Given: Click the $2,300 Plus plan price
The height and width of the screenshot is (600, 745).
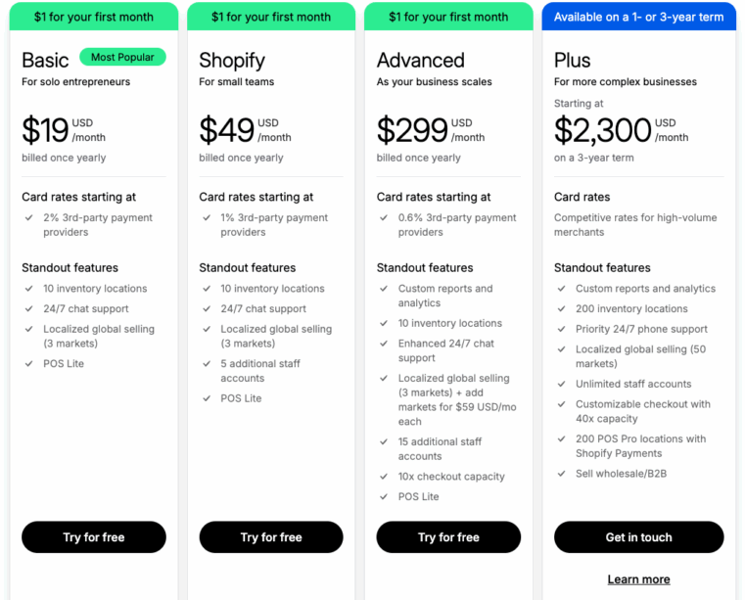Looking at the screenshot, I should click(603, 130).
